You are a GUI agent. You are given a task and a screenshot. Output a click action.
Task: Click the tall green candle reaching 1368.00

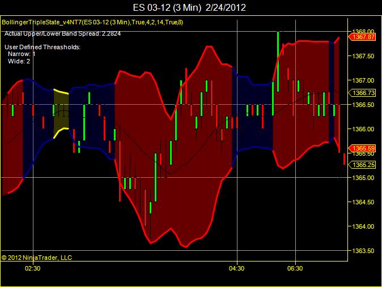coord(278,62)
